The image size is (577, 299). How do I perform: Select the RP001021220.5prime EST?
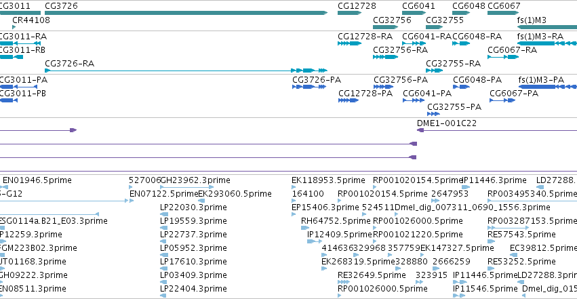(375, 241)
